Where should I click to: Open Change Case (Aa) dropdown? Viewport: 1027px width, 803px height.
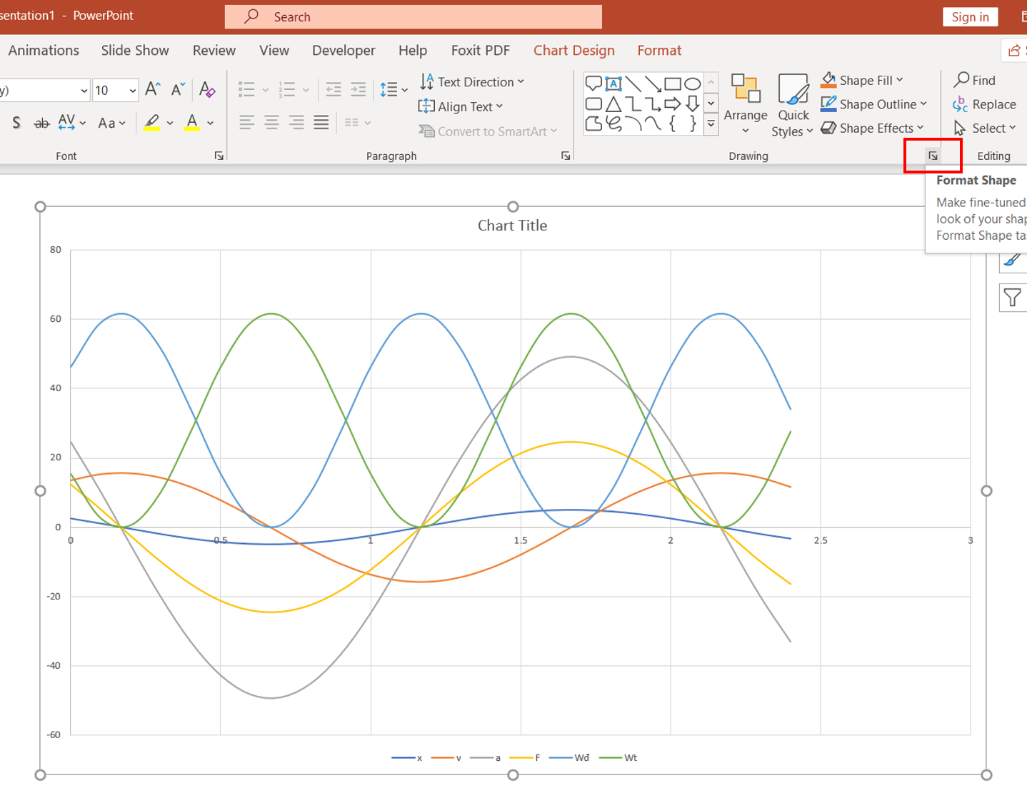[111, 123]
